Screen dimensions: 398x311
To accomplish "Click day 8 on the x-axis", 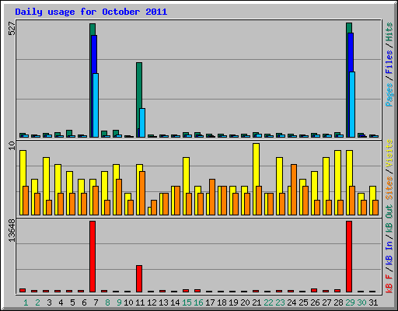I will coord(107,302).
